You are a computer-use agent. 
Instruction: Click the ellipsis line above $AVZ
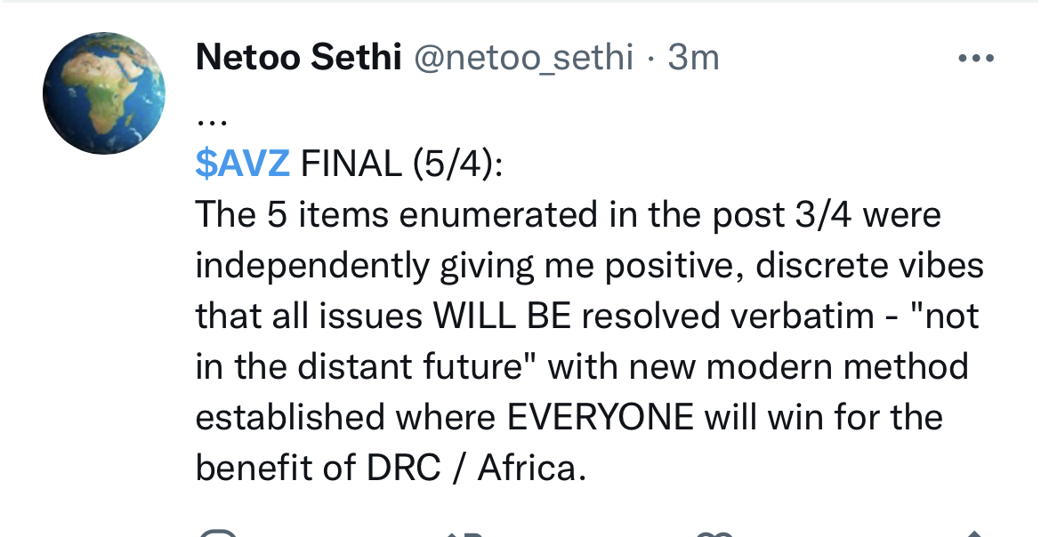click(212, 124)
